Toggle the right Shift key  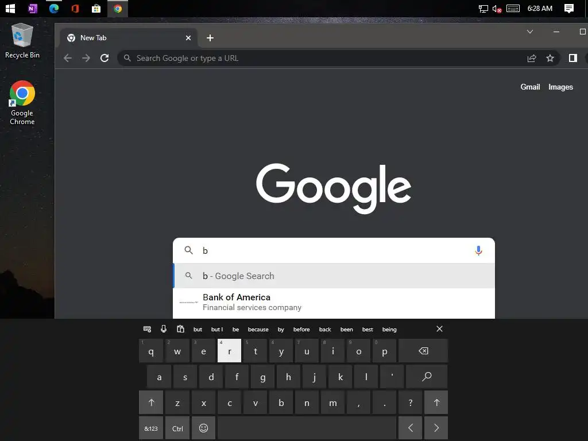coord(436,403)
